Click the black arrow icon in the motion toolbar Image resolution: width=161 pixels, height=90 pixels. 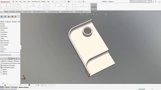[x=38, y=85]
